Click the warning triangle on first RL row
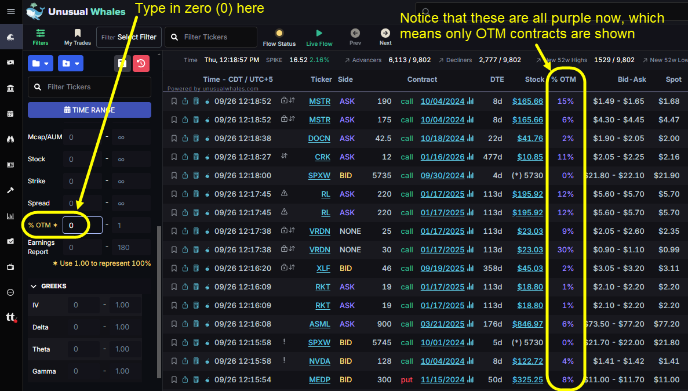 tap(285, 193)
